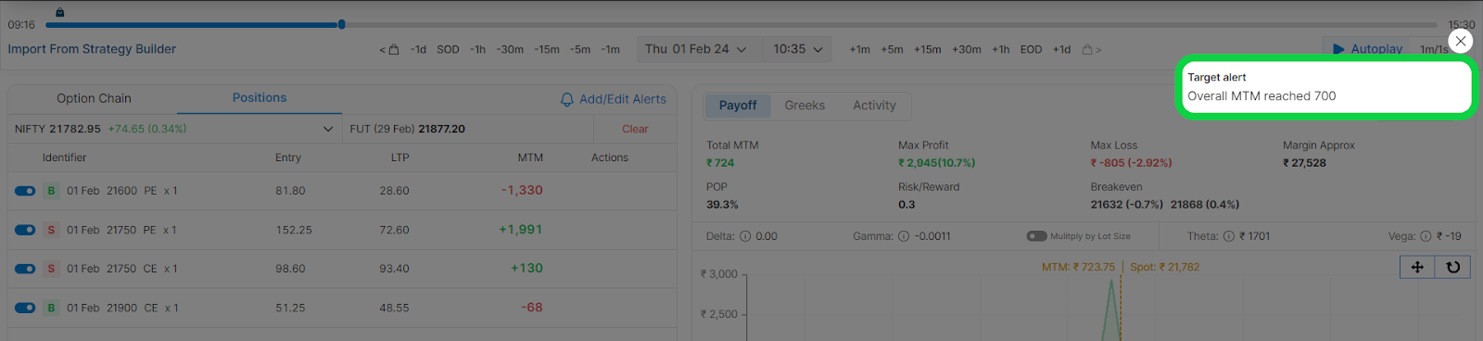Screen dimensions: 1483x341
Task: Click the Delta info icon
Action: [745, 236]
